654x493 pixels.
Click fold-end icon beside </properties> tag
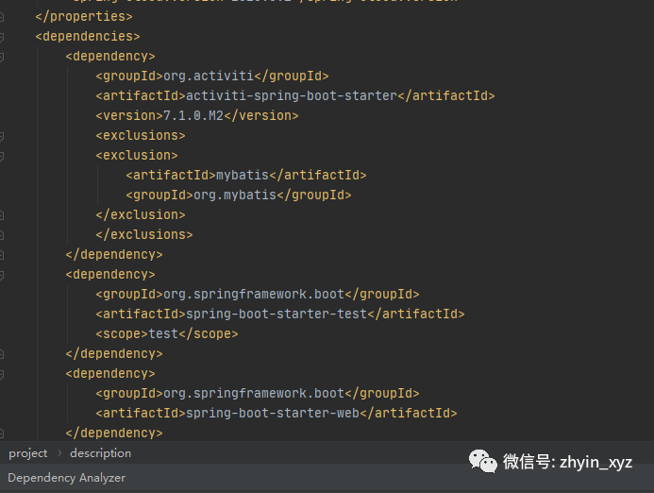coord(2,17)
